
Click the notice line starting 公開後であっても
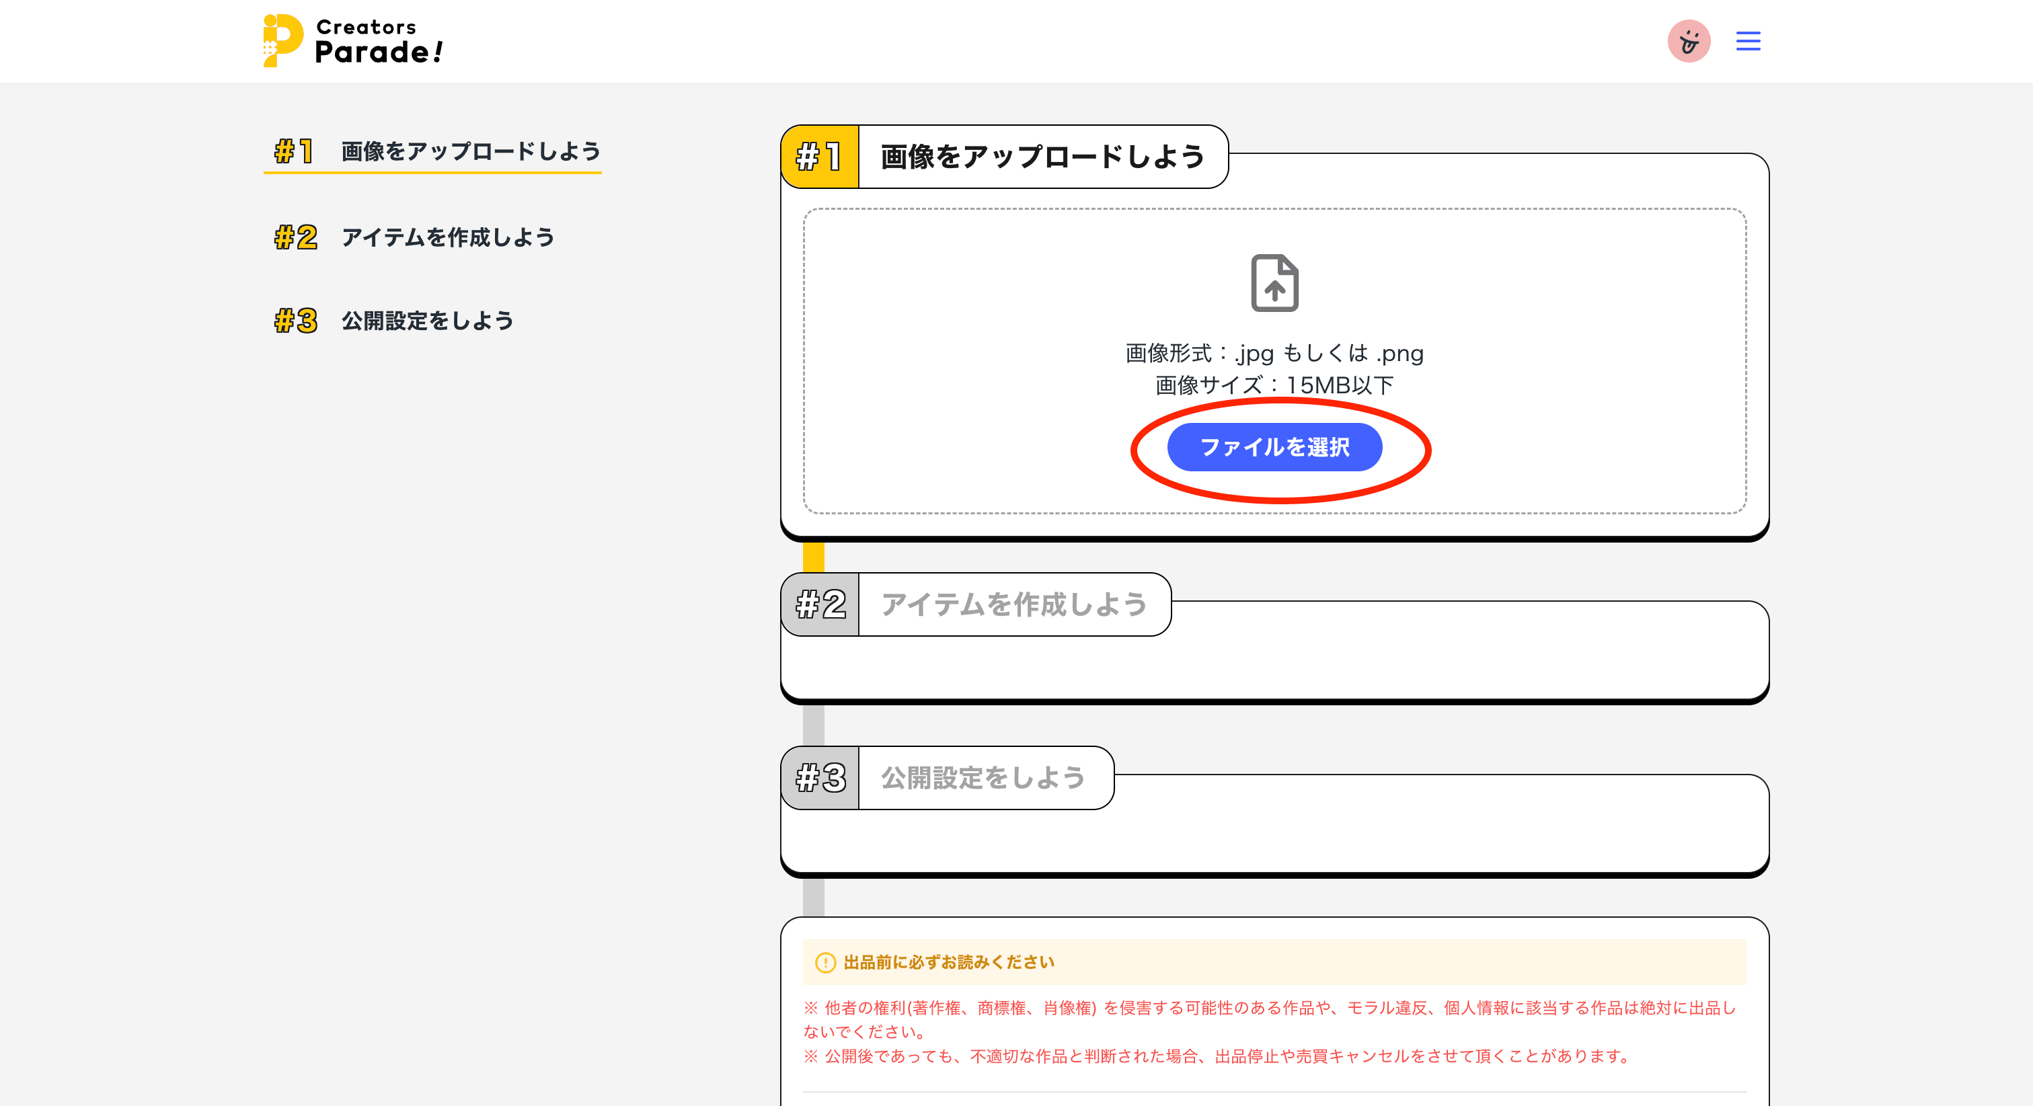point(1218,1056)
